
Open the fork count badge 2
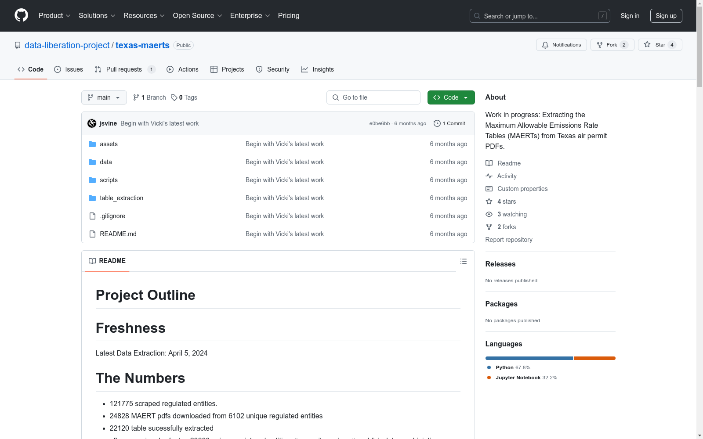pos(624,45)
